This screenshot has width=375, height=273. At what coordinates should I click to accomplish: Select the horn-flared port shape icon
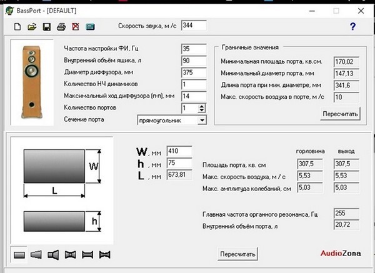click(x=53, y=255)
